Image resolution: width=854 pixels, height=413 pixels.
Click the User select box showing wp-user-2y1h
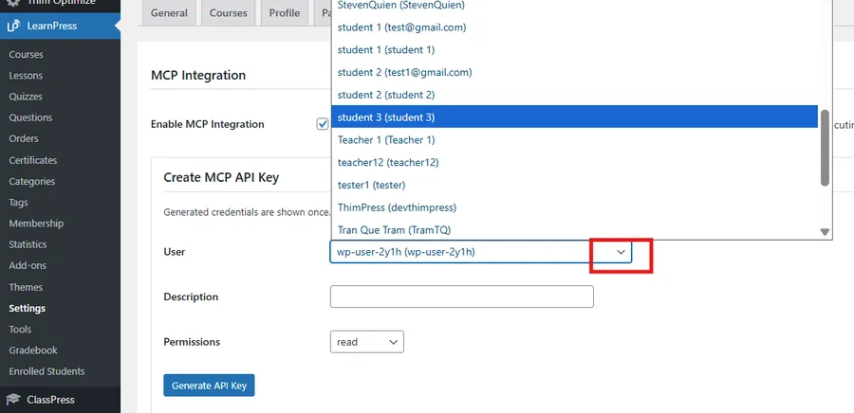(481, 252)
